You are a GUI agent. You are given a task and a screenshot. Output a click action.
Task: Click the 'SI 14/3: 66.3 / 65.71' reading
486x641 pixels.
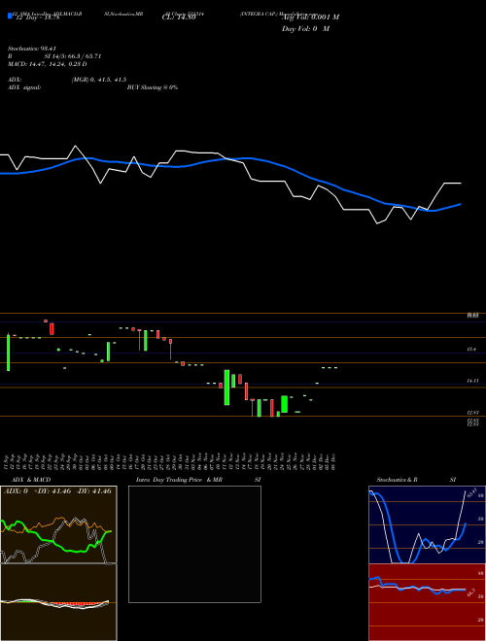pos(73,56)
